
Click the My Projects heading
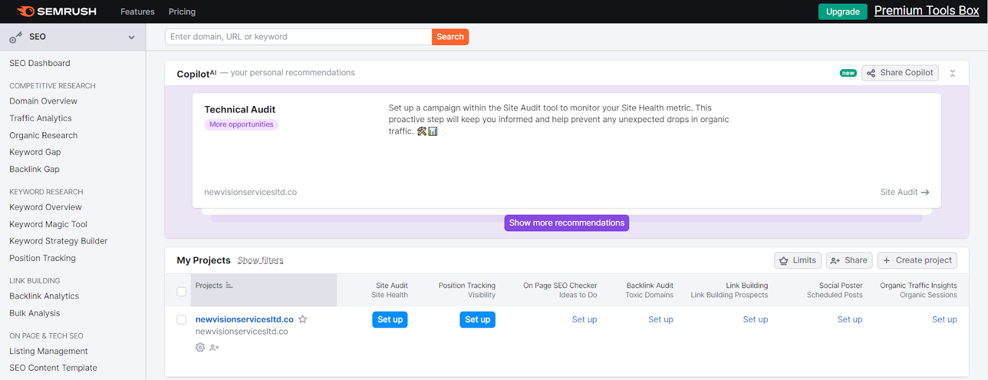(x=203, y=260)
